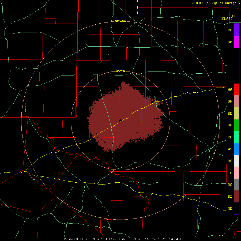Image resolution: width=241 pixels, height=241 pixels.
Task: Click the 50 NMI range ring label
Action: 120,71
